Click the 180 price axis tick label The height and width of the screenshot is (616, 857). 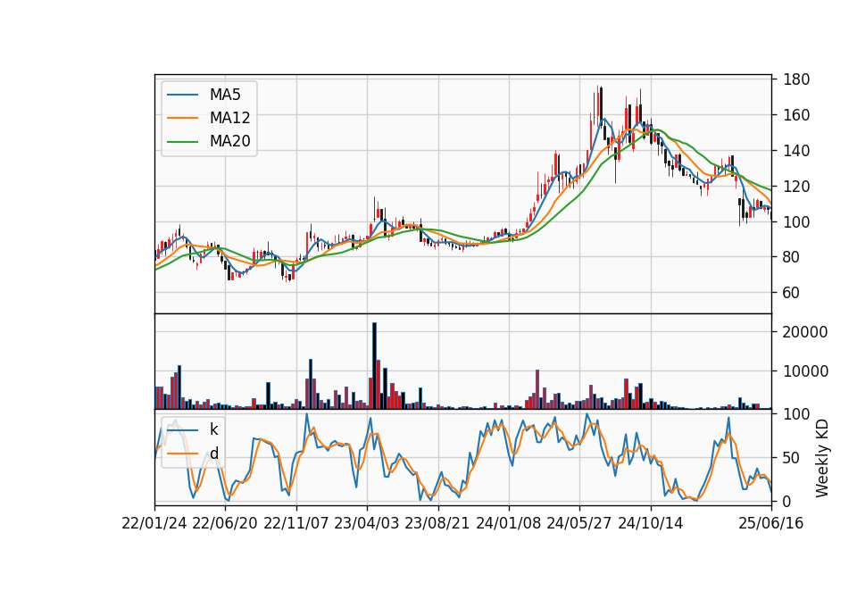[796, 79]
